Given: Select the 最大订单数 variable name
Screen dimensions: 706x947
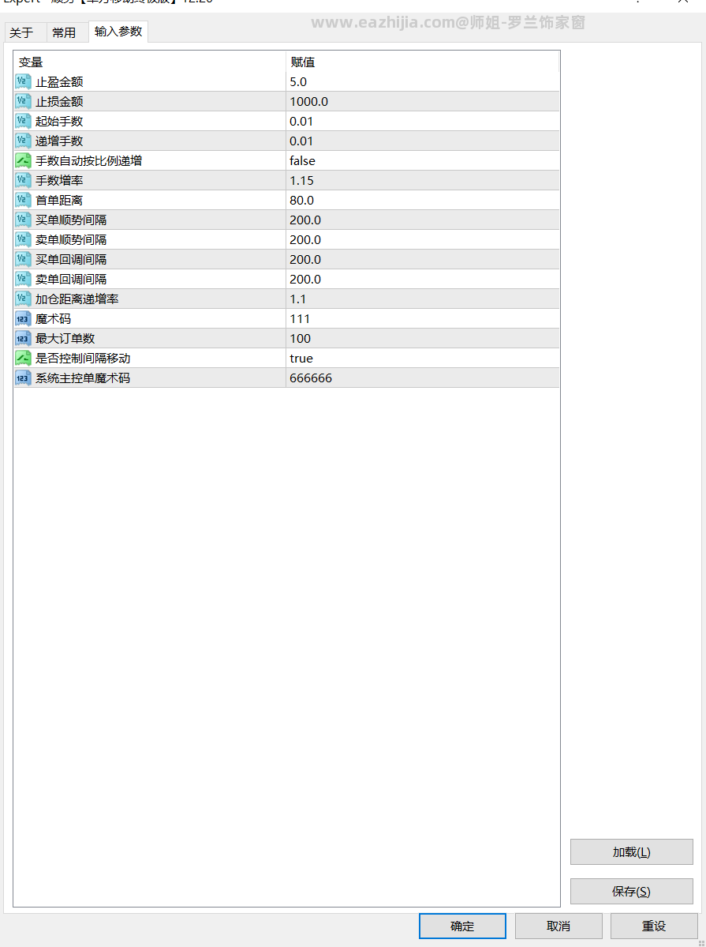Looking at the screenshot, I should 65,338.
